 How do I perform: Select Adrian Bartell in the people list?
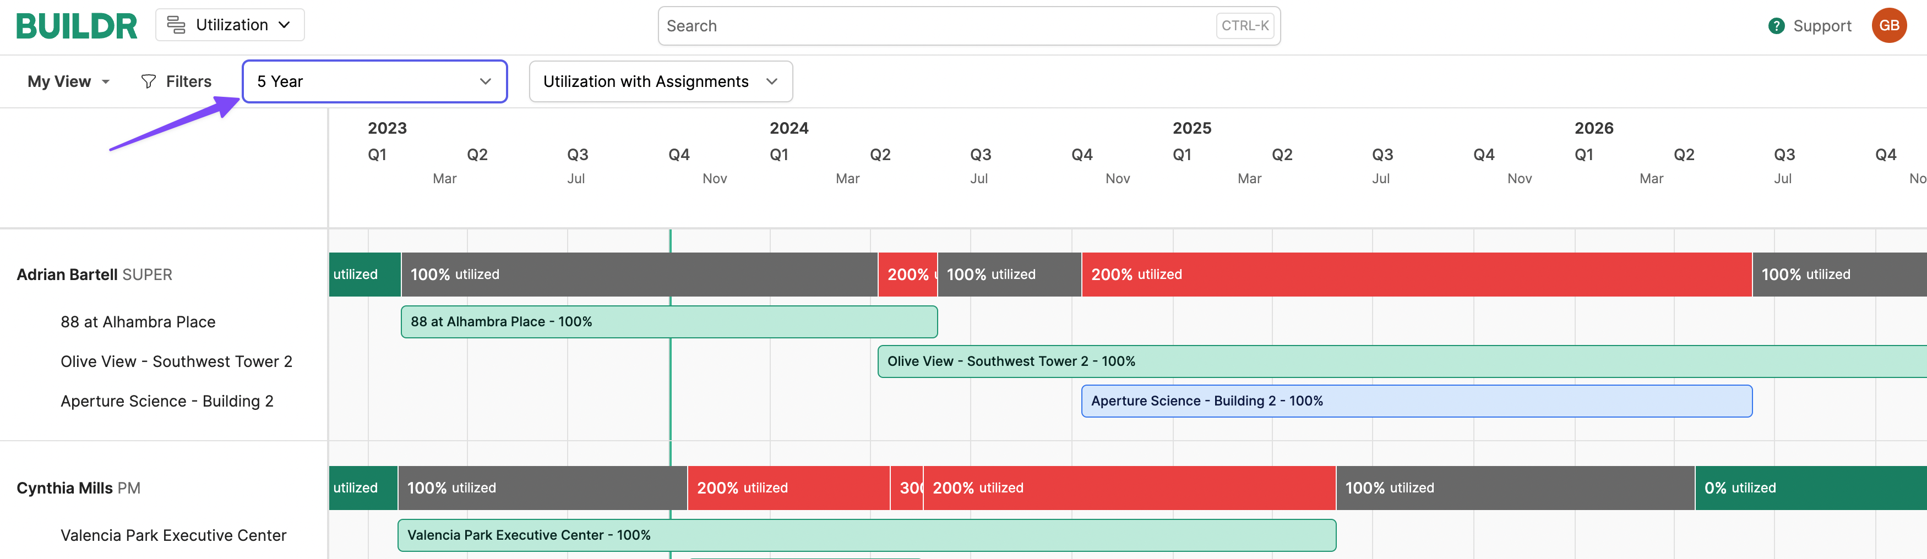coord(67,274)
